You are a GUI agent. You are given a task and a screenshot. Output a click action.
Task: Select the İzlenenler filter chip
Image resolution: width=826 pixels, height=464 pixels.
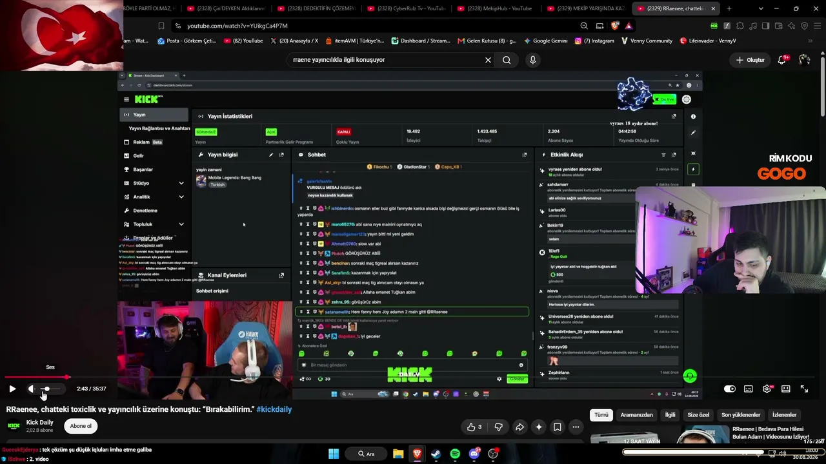(785, 415)
